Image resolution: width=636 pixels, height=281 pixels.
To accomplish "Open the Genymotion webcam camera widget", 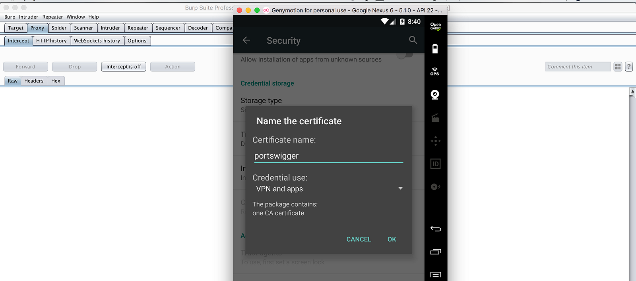I will 435,94.
